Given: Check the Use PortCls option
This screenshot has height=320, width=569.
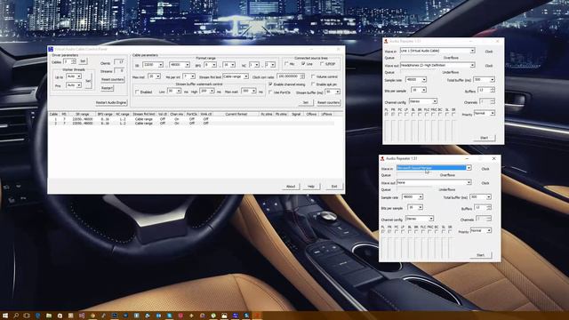Looking at the screenshot, I should pyautogui.click(x=270, y=92).
